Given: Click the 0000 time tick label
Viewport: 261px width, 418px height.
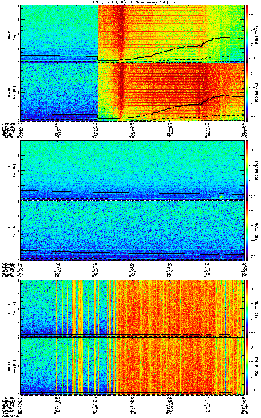Looking at the screenshot, I should (20, 413).
